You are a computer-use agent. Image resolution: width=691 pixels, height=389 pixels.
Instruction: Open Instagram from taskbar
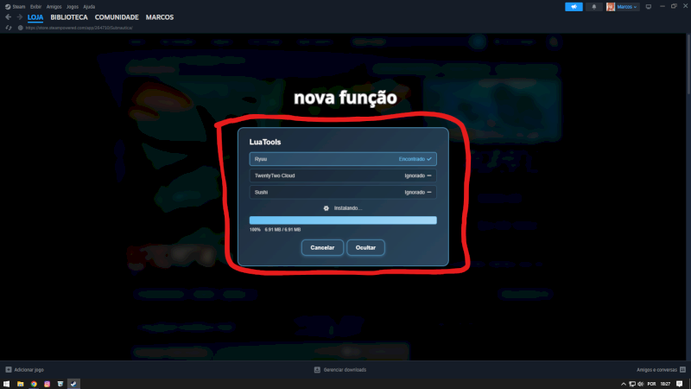click(48, 384)
